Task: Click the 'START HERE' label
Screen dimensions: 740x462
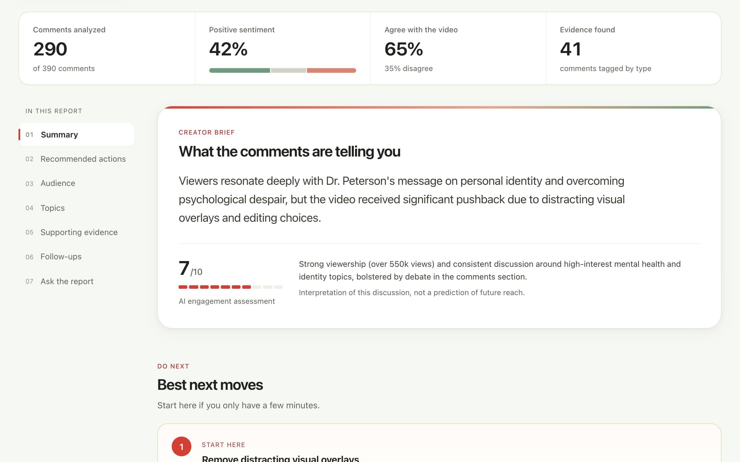Action: [223, 445]
